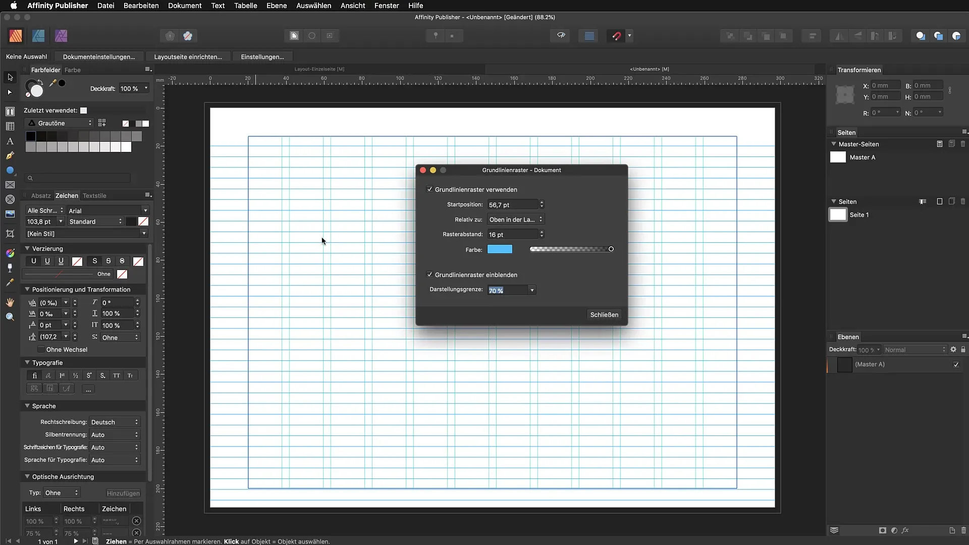Click the color picker eyedropper in Farbfelder
The height and width of the screenshot is (545, 969).
coord(52,83)
